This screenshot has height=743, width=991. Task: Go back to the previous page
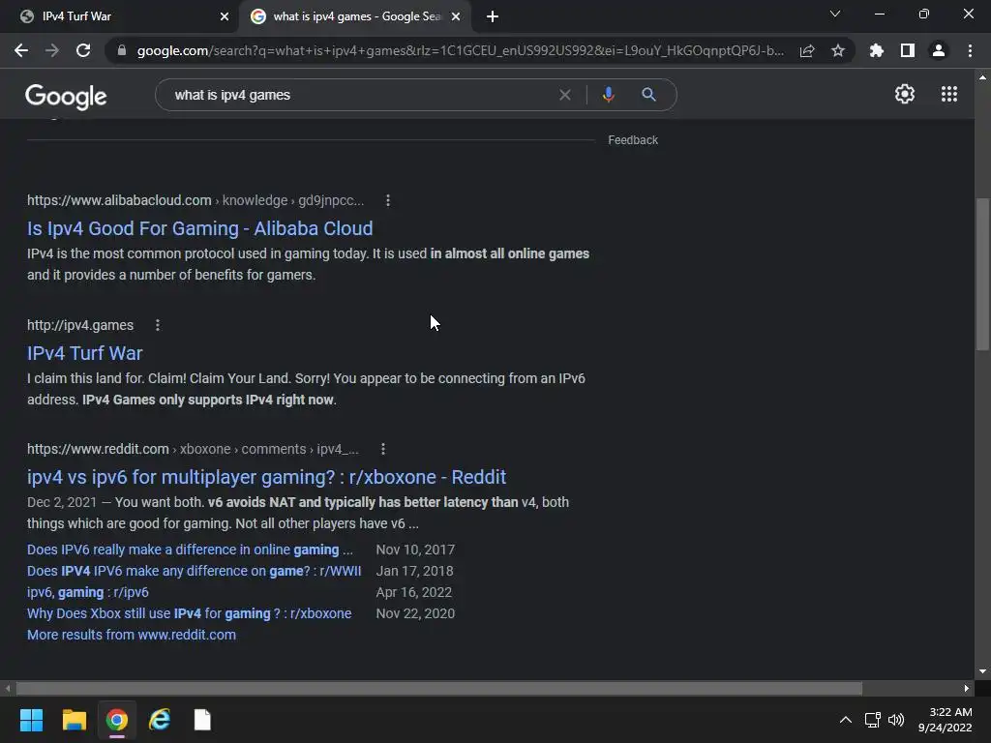coord(21,50)
